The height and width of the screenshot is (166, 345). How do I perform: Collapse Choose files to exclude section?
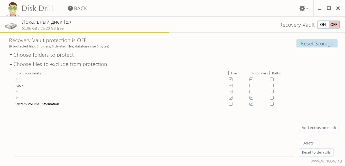58,64
